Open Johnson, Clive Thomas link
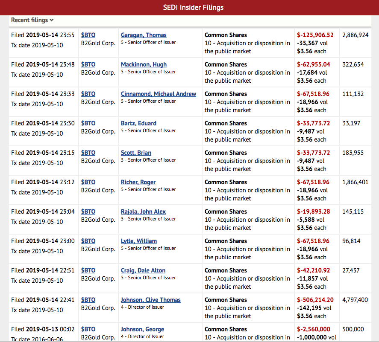Screen dimensions: 379x342 150,300
